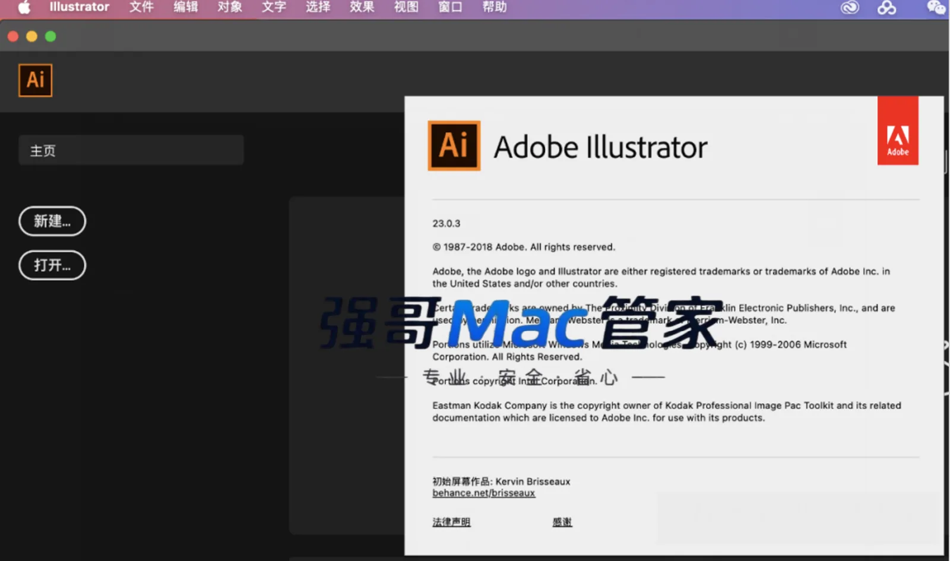
Task: Click the Adobe Illustrator title text
Action: (x=601, y=147)
